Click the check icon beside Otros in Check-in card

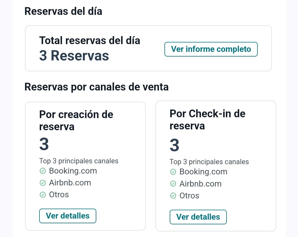[173, 196]
